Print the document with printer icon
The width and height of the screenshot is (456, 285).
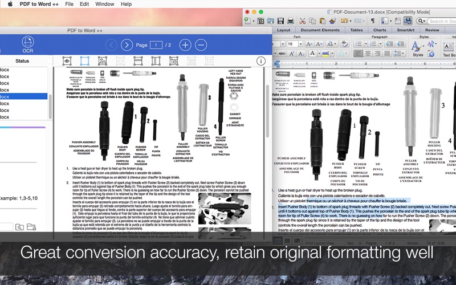click(x=290, y=21)
